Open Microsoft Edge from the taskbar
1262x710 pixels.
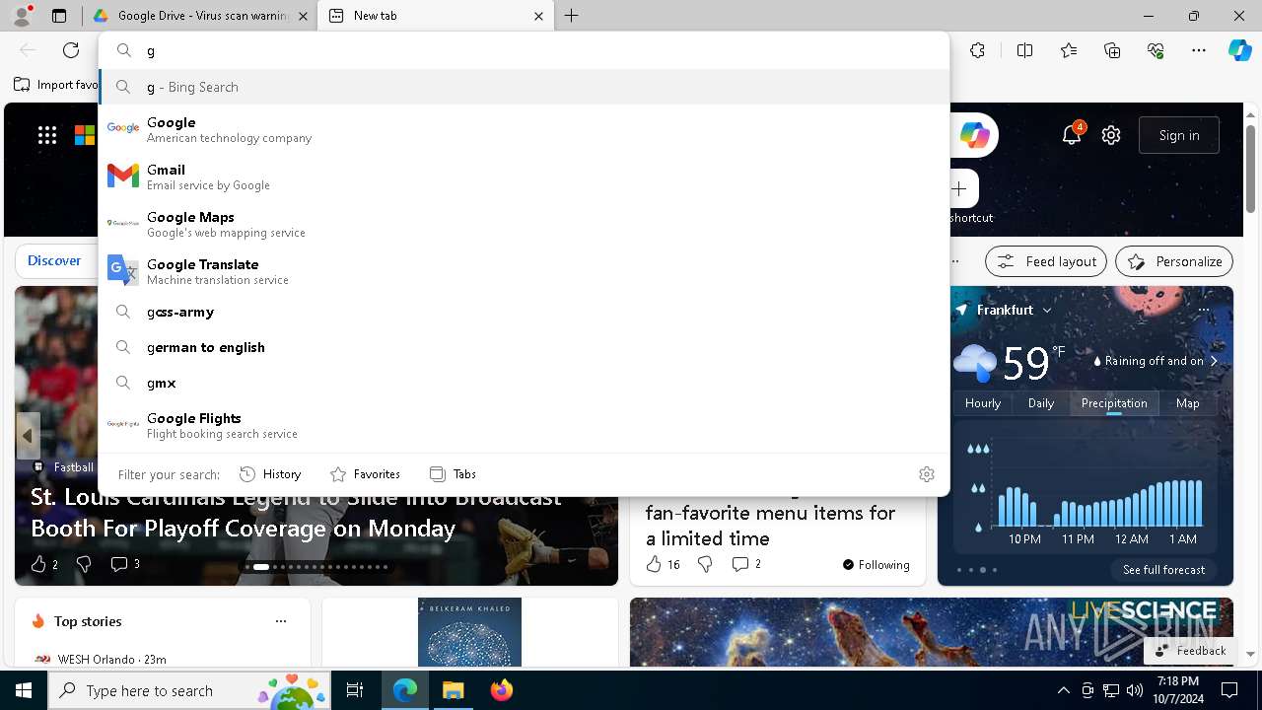pos(405,690)
